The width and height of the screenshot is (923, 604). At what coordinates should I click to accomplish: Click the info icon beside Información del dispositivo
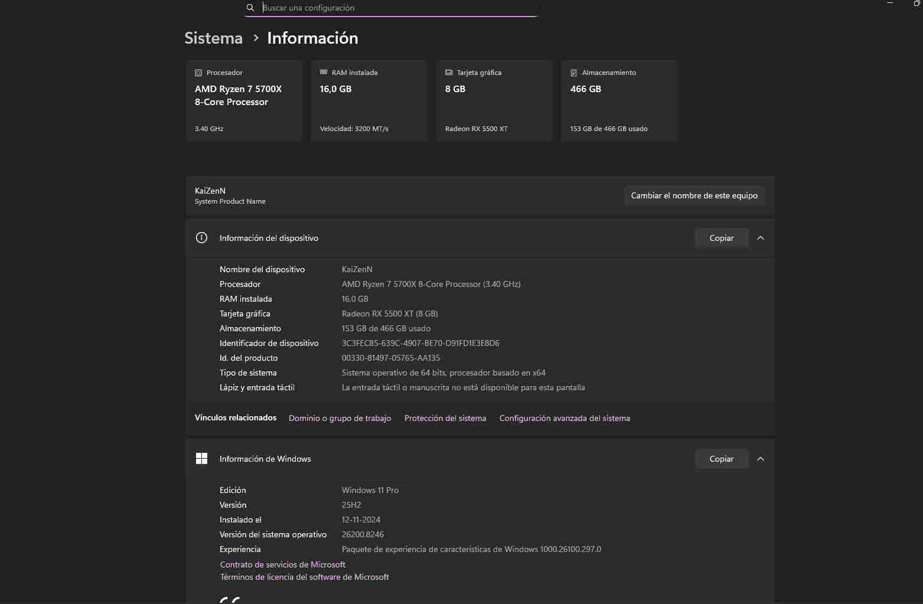click(201, 237)
